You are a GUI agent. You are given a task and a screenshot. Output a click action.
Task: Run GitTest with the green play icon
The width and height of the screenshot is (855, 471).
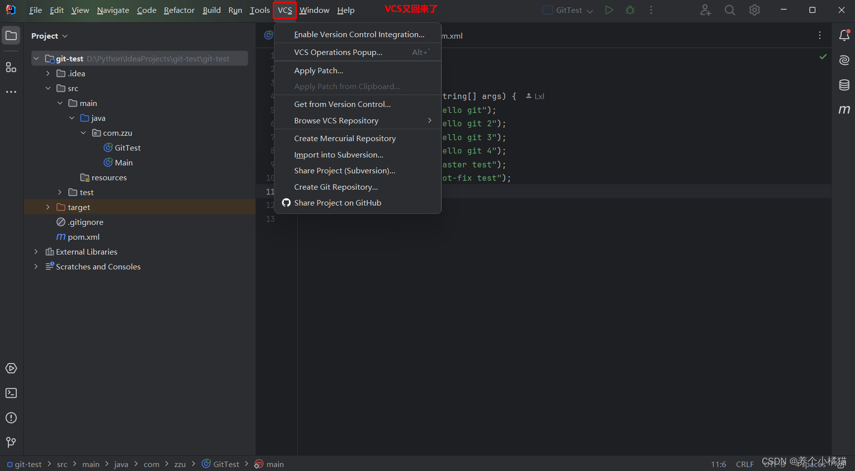[x=609, y=10]
